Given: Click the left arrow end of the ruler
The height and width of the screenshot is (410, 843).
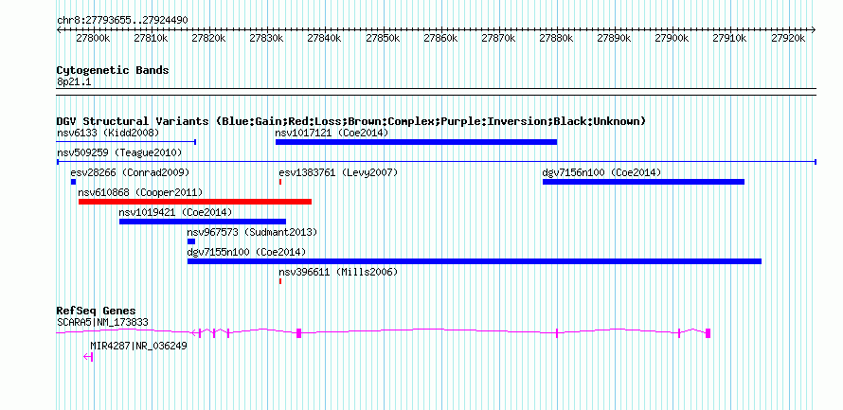Looking at the screenshot, I should 59,30.
